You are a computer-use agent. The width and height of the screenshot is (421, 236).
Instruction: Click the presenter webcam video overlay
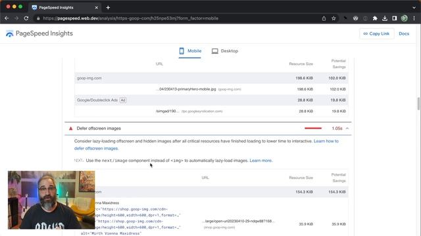[51, 200]
